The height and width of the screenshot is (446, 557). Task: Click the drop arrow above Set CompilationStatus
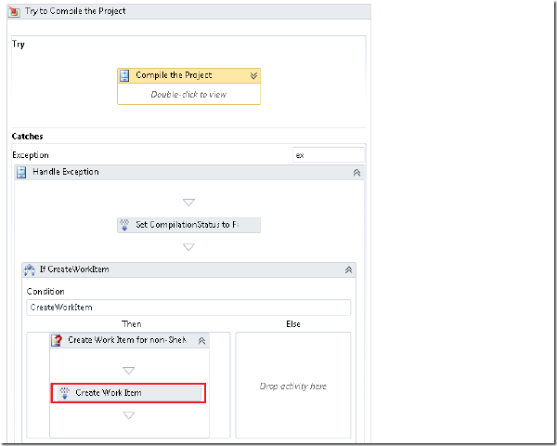188,203
